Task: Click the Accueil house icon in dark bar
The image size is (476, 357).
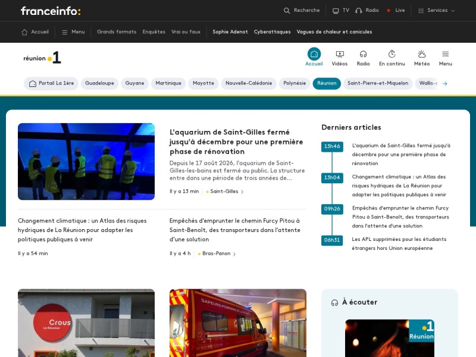Action: (24, 32)
